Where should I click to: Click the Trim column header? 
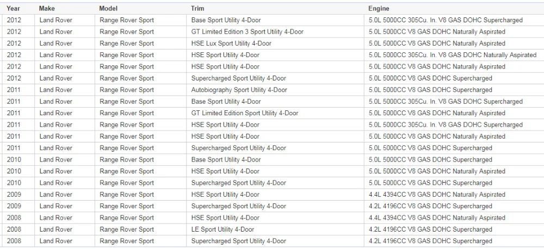(197, 8)
